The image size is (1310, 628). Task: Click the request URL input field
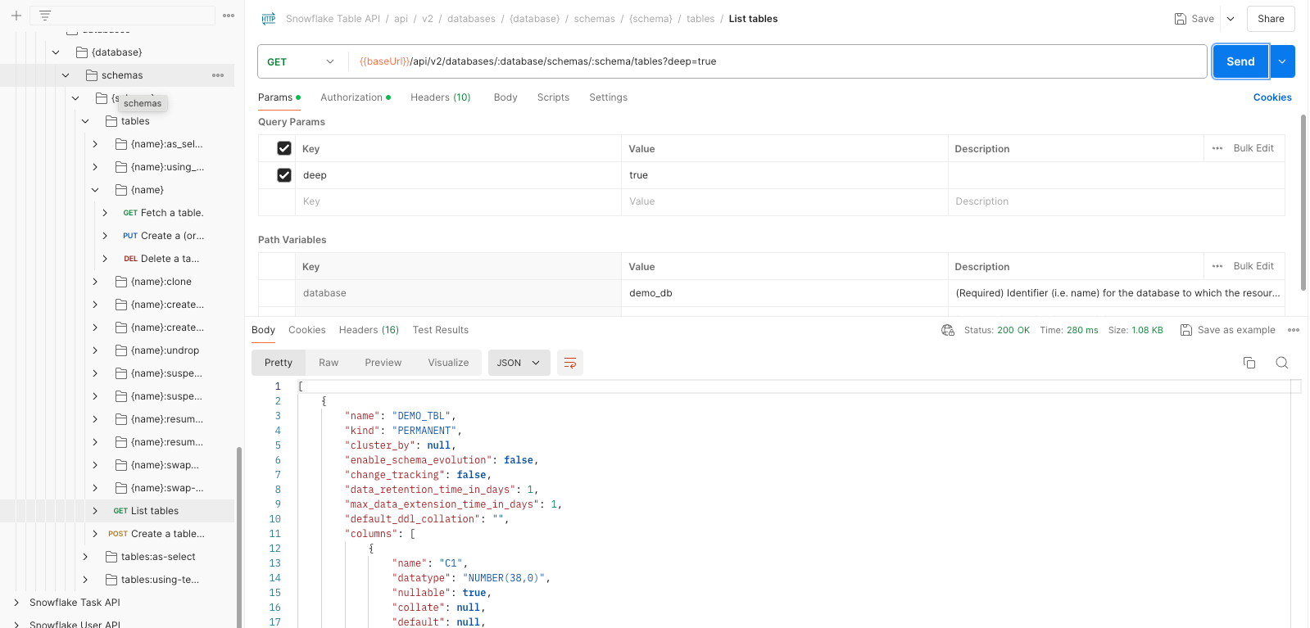(x=778, y=61)
